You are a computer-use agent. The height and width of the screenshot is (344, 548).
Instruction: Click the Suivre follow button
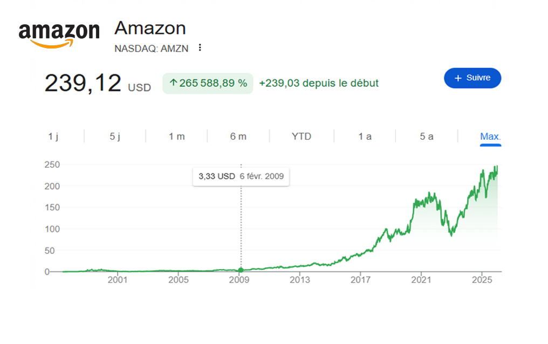[472, 78]
